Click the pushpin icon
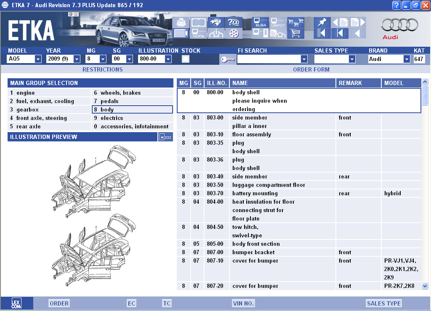The width and height of the screenshot is (431, 311). tap(322, 22)
